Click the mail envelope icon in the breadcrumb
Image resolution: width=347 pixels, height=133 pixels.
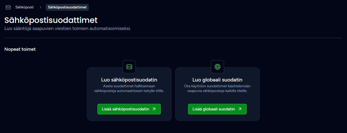click(8, 7)
